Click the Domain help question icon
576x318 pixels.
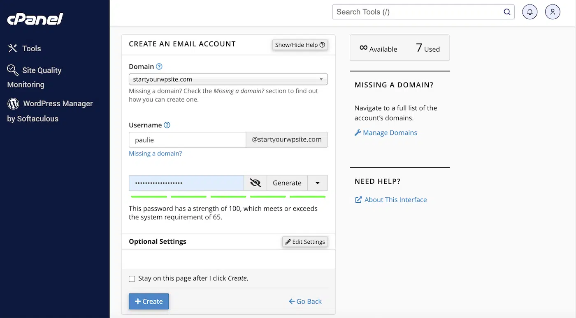pos(159,66)
